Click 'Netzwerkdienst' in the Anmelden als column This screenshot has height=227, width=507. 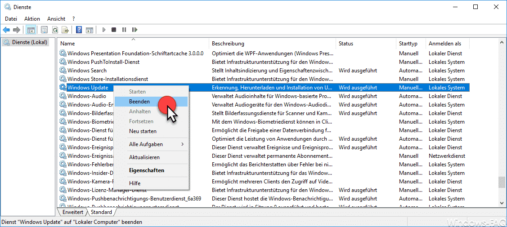pos(447,156)
